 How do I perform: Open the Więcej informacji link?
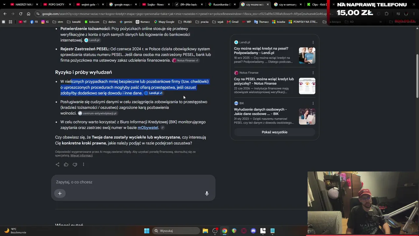(82, 156)
